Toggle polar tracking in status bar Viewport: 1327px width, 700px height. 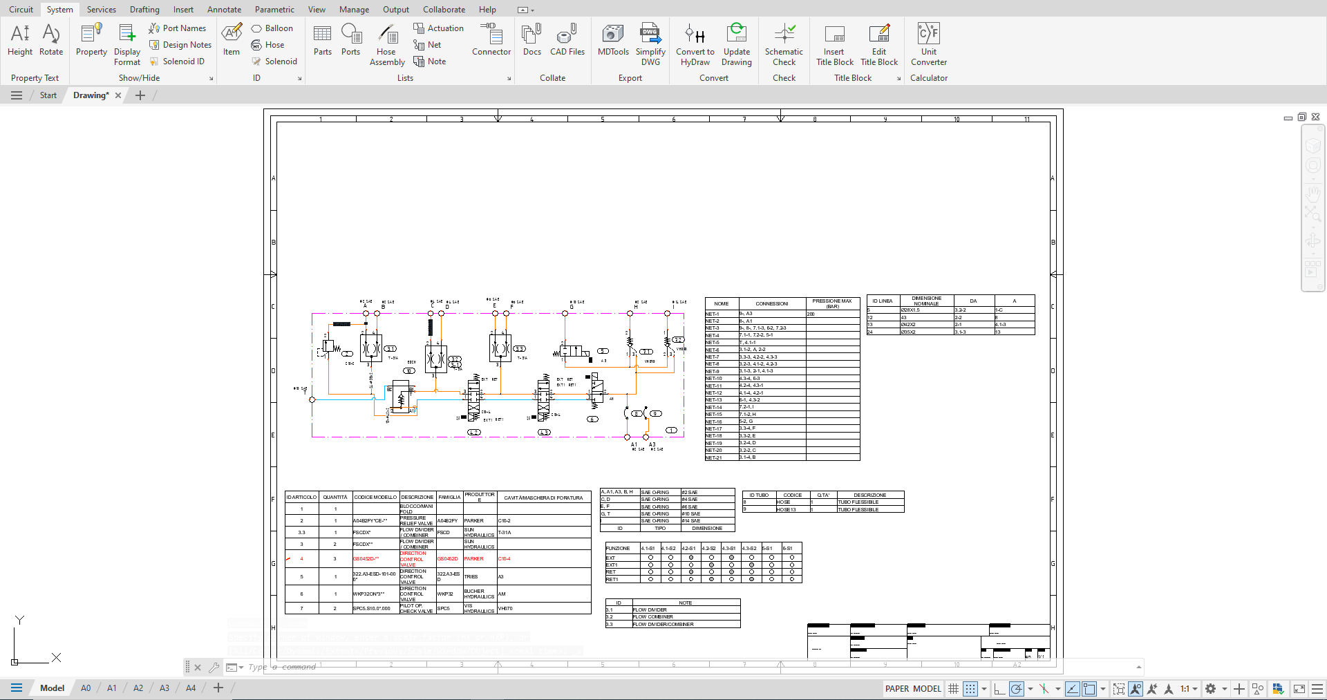(x=1016, y=689)
